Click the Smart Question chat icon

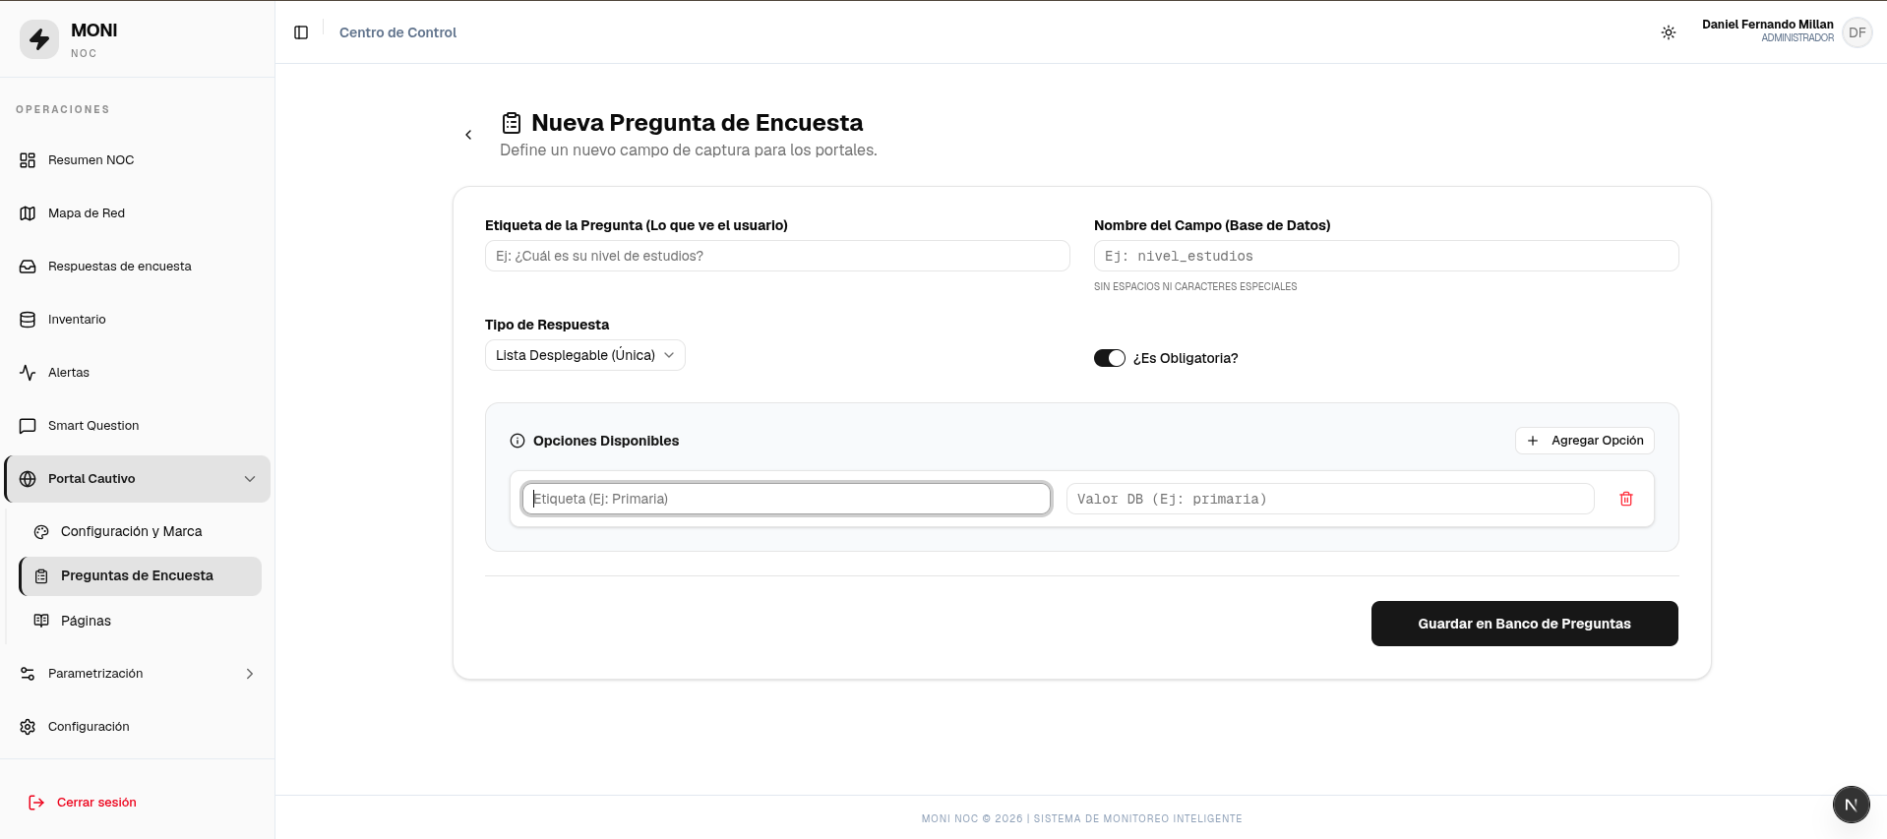click(28, 426)
